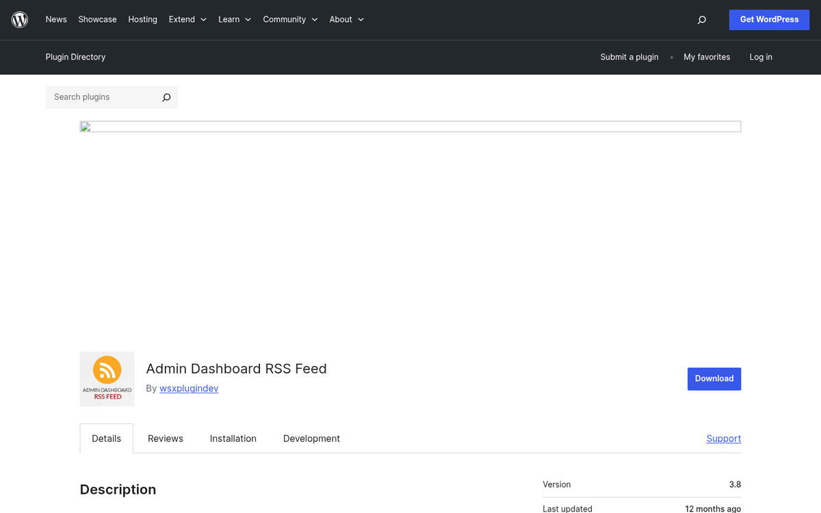Click the Admin Dashboard RSS Feed plugin icon
821x513 pixels.
(x=107, y=378)
